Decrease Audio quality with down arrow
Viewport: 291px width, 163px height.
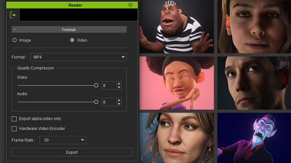pos(119,104)
